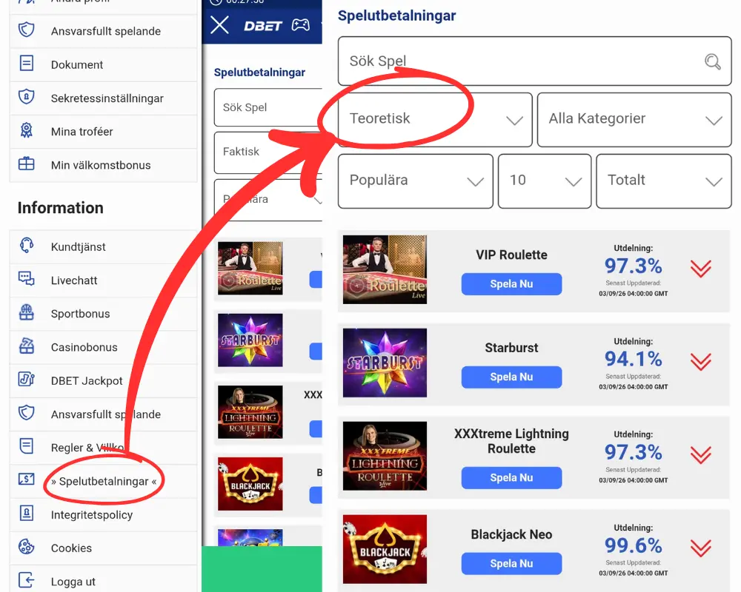Viewport: 741px width, 592px height.
Task: Click the Spelutbetalningar money icon
Action: [27, 480]
